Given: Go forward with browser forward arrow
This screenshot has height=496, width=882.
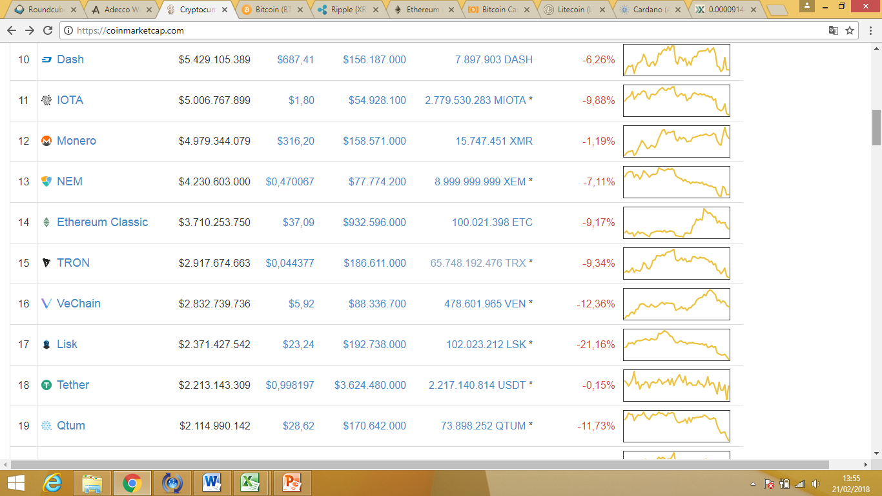Looking at the screenshot, I should point(30,30).
